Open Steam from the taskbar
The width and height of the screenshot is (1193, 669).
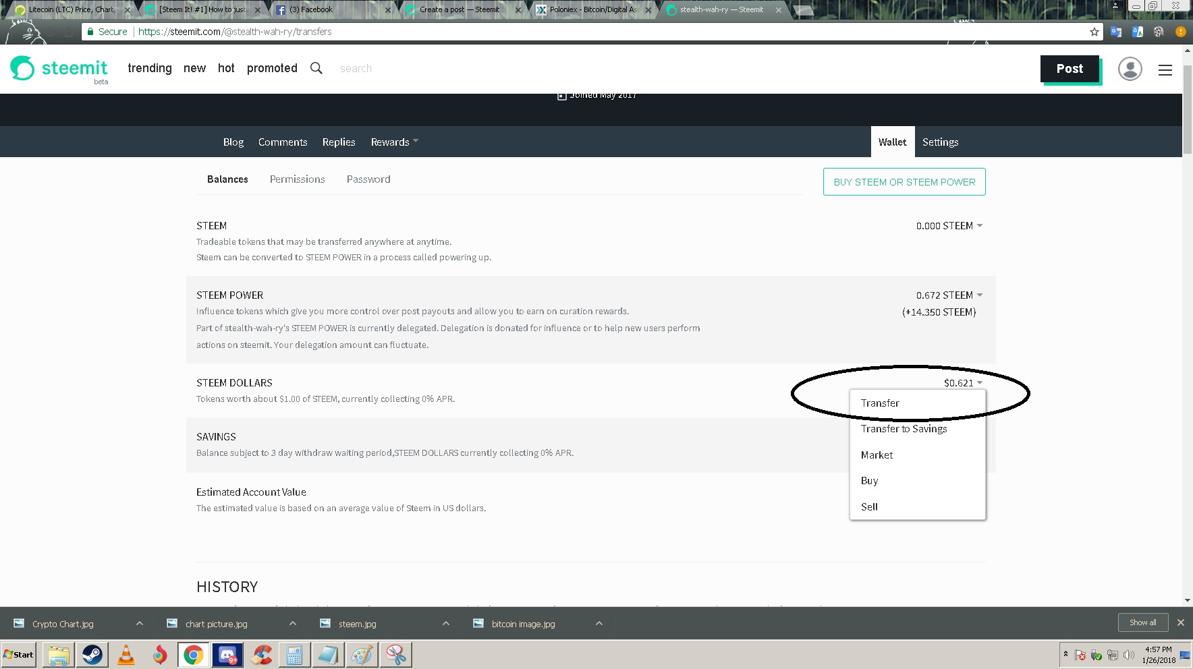[x=92, y=655]
